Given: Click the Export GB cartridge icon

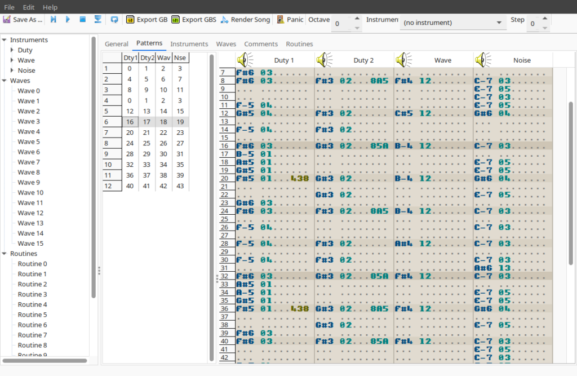Looking at the screenshot, I should click(130, 20).
